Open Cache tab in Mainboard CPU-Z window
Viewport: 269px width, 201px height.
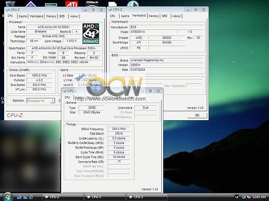click(125, 16)
